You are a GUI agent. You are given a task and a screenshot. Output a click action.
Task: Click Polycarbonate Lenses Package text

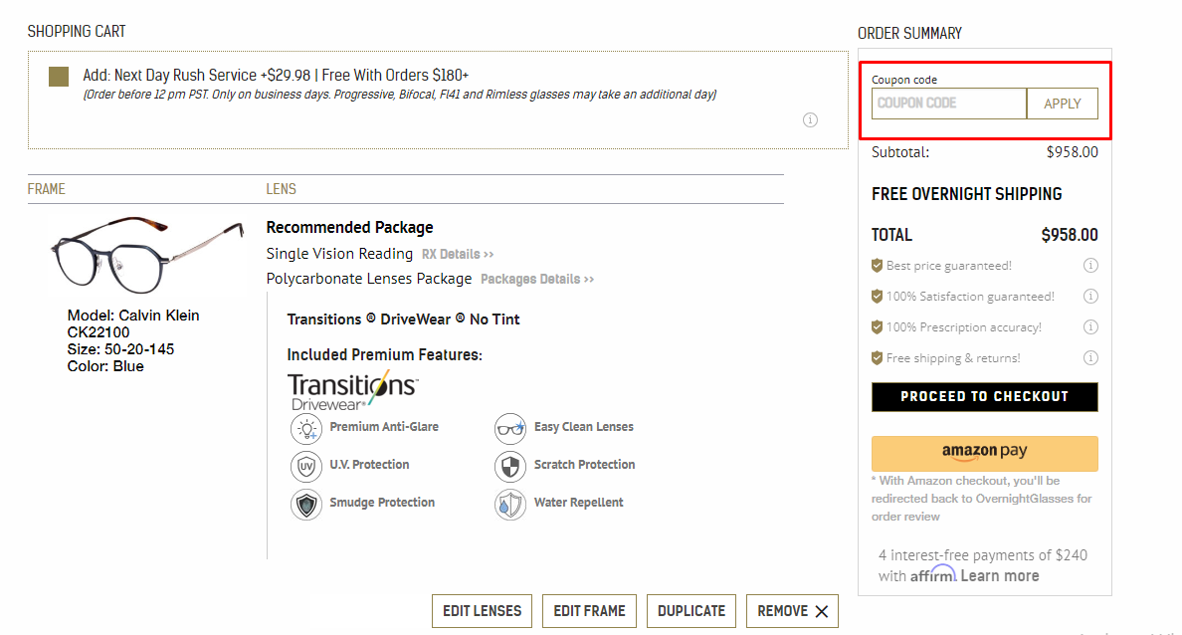pyautogui.click(x=368, y=279)
